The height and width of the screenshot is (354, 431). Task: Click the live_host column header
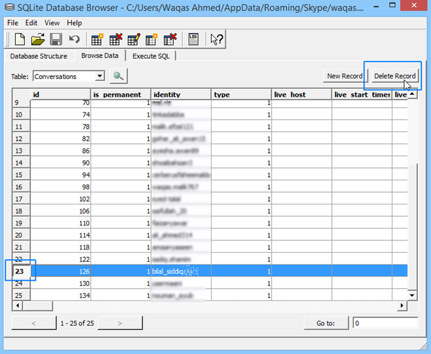pos(301,95)
